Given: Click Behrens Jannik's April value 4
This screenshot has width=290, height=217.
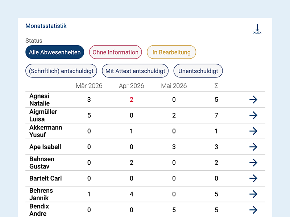Looking at the screenshot, I should click(x=131, y=194).
